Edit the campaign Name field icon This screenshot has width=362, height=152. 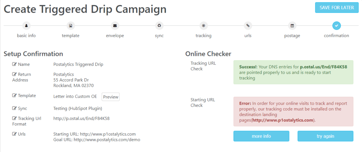14,64
